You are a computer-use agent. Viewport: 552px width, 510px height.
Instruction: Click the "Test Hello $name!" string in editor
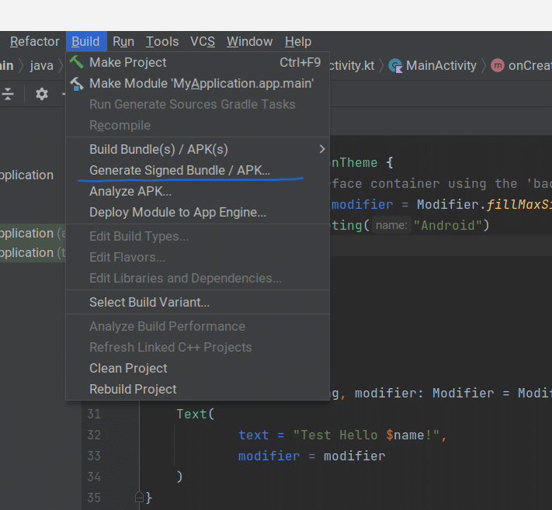[366, 435]
